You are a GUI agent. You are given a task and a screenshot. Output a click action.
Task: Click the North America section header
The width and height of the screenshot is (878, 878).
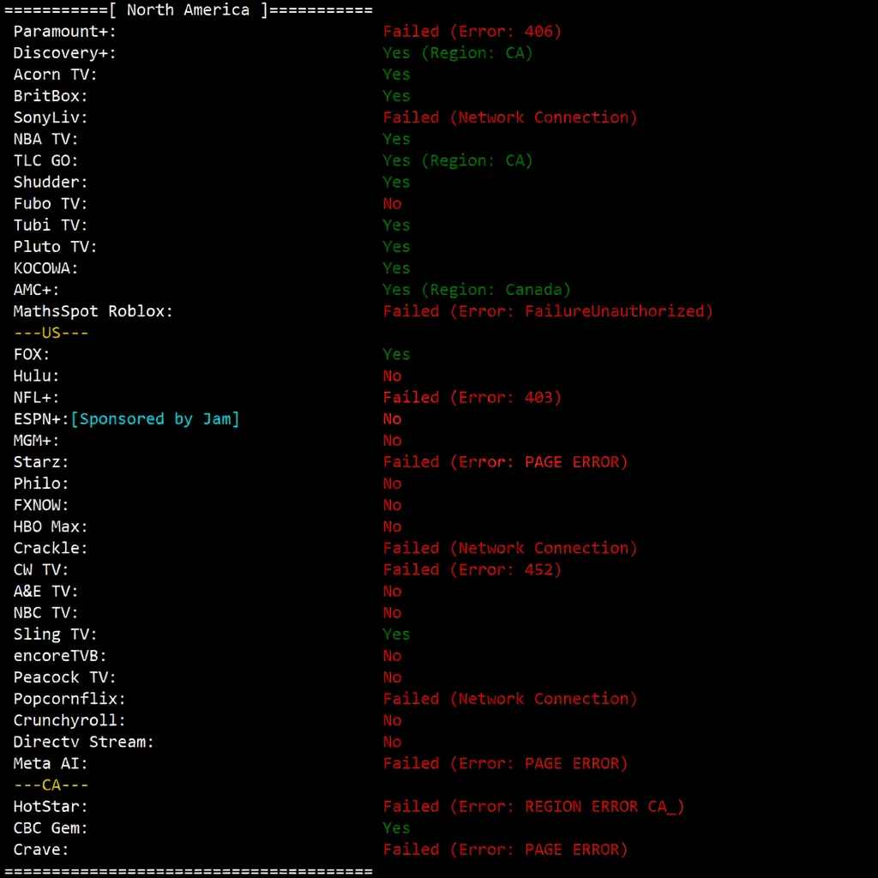click(x=187, y=10)
